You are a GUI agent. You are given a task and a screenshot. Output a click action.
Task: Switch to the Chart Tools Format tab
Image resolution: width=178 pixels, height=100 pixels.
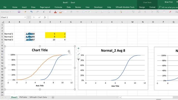[x=152, y=7]
